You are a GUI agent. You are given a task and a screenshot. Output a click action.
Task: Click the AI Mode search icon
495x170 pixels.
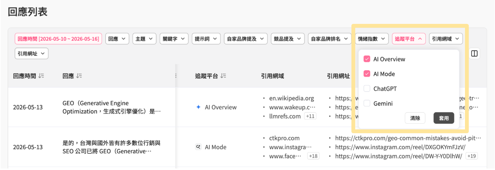(x=198, y=147)
